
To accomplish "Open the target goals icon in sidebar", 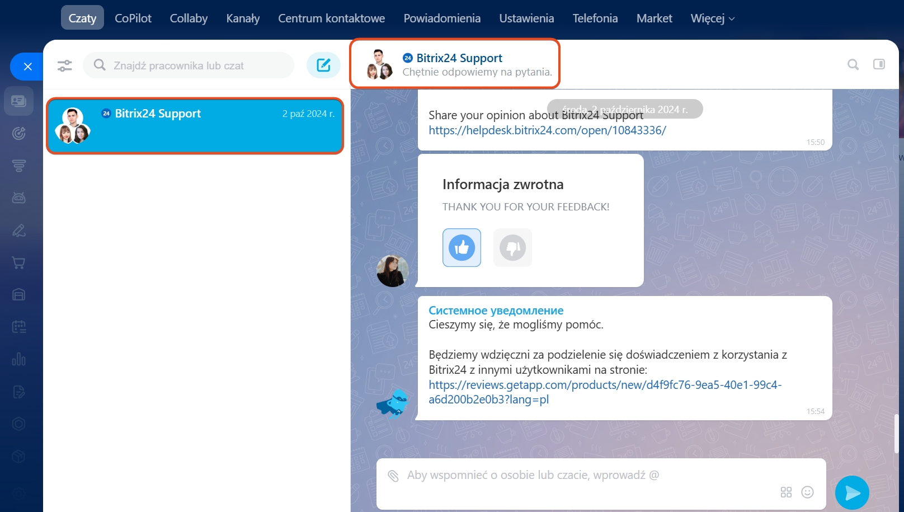I will point(18,133).
